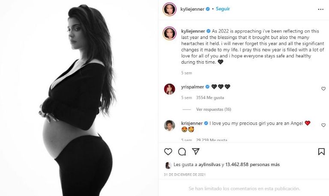329x196 pixels.
Task: Open the krisjenner username link
Action: point(192,123)
